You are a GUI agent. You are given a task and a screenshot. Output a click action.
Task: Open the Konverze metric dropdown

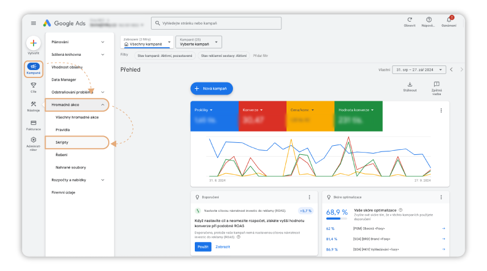252,110
